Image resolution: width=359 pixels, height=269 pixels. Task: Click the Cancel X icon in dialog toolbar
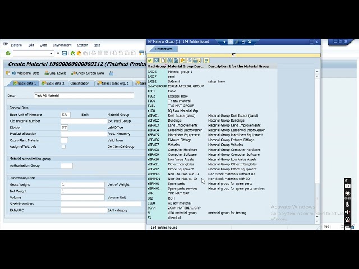[x=157, y=61]
